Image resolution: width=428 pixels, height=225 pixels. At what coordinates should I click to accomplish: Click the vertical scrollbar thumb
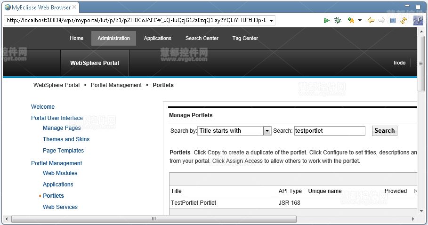pos(421,63)
